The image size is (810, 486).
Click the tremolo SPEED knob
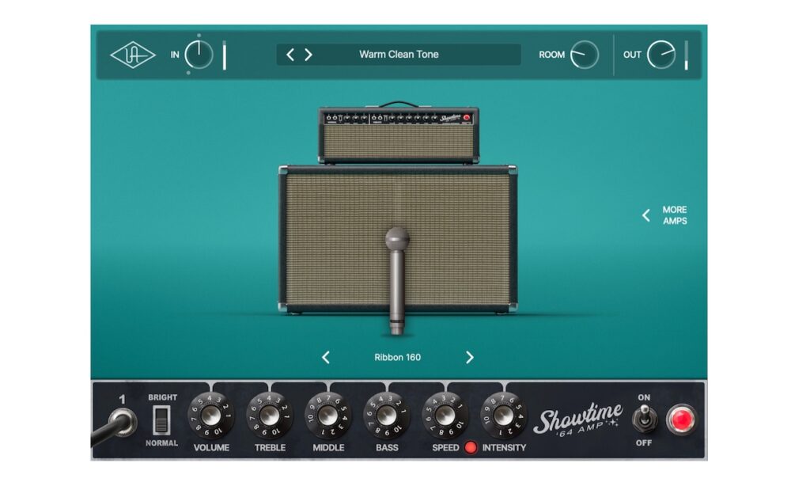pyautogui.click(x=445, y=416)
